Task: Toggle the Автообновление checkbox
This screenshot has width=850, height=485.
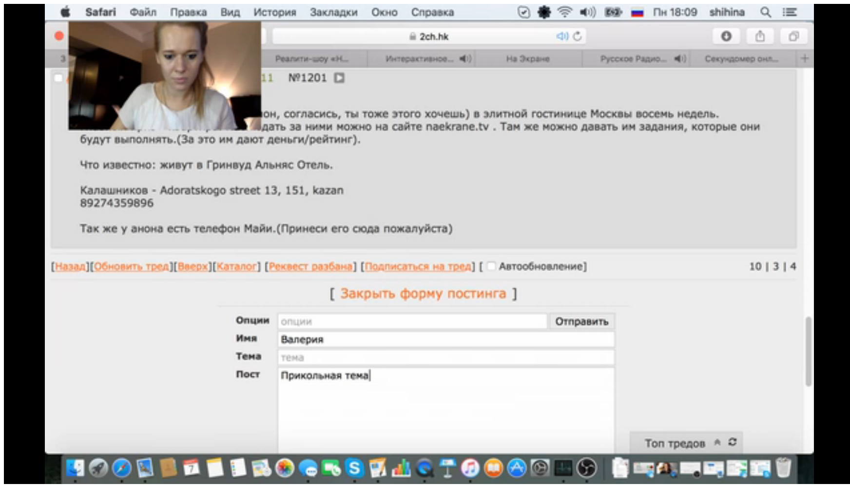Action: [491, 266]
